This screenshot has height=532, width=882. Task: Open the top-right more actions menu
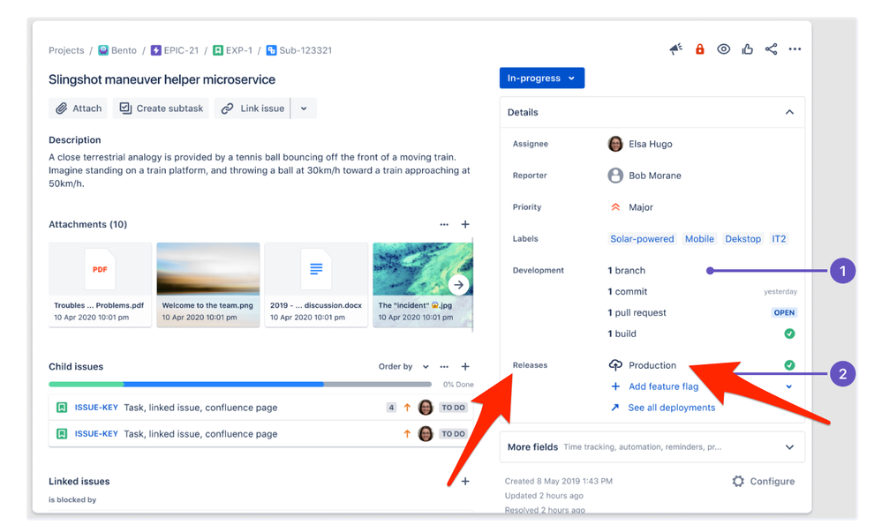click(x=795, y=49)
